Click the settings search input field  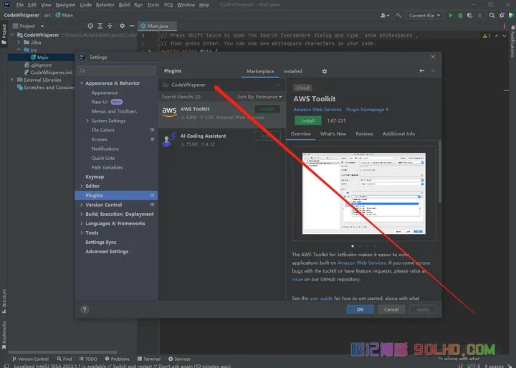[116, 70]
